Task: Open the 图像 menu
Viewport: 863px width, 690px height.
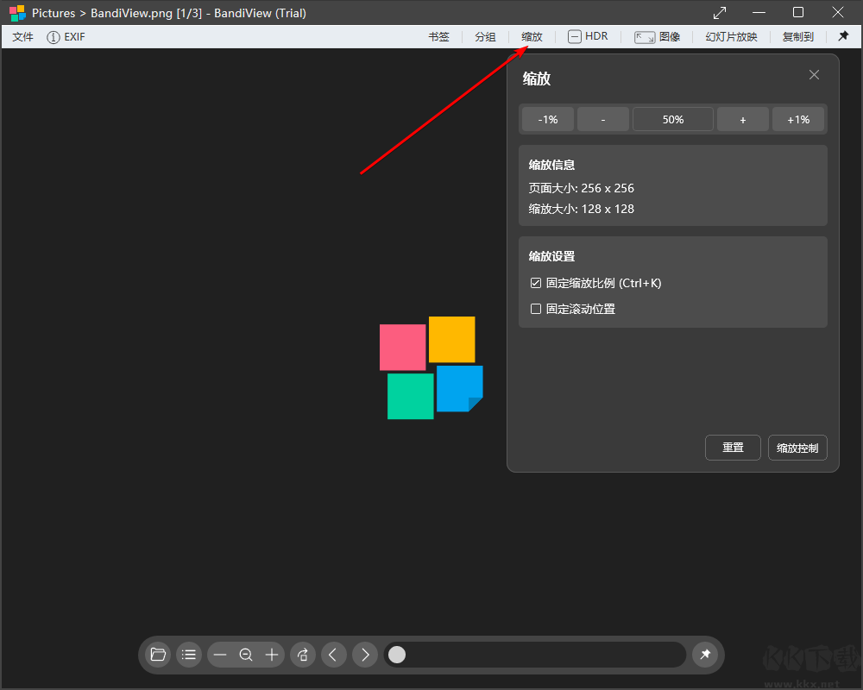Action: tap(657, 37)
